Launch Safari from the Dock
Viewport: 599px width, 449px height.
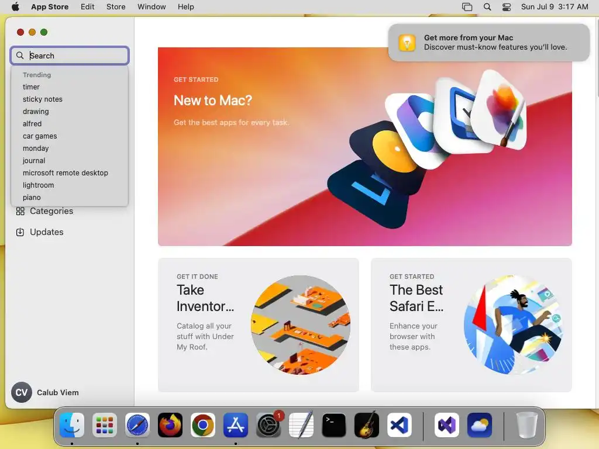pos(137,425)
